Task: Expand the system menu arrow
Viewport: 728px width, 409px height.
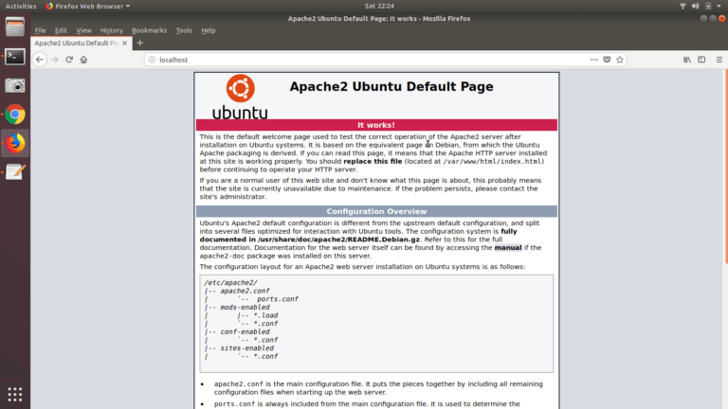Action: point(719,6)
